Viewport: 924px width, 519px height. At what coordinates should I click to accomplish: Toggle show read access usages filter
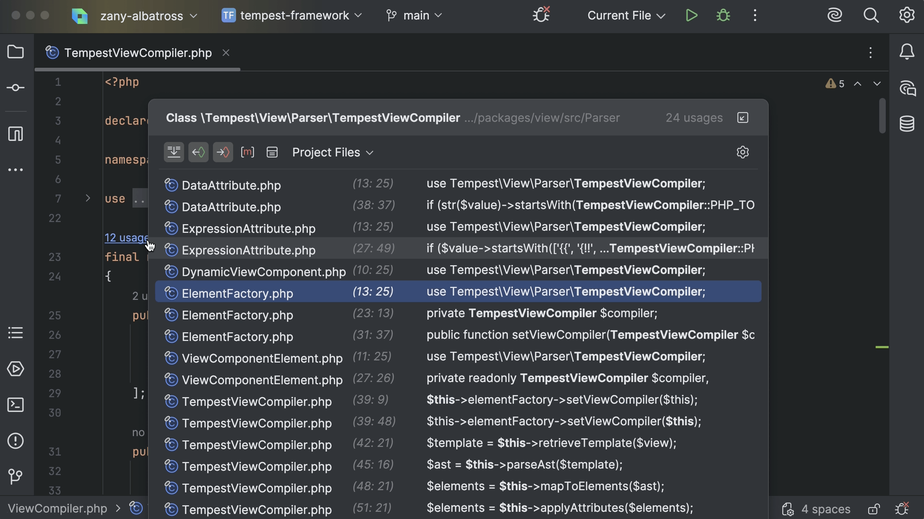tap(199, 152)
